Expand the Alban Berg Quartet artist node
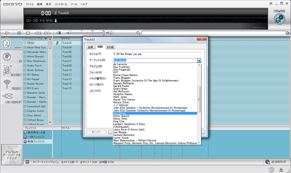 25,47
